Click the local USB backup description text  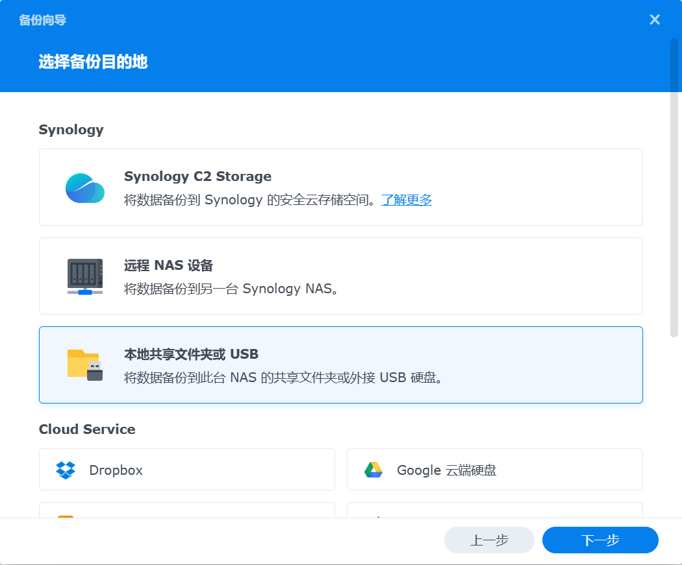[284, 378]
